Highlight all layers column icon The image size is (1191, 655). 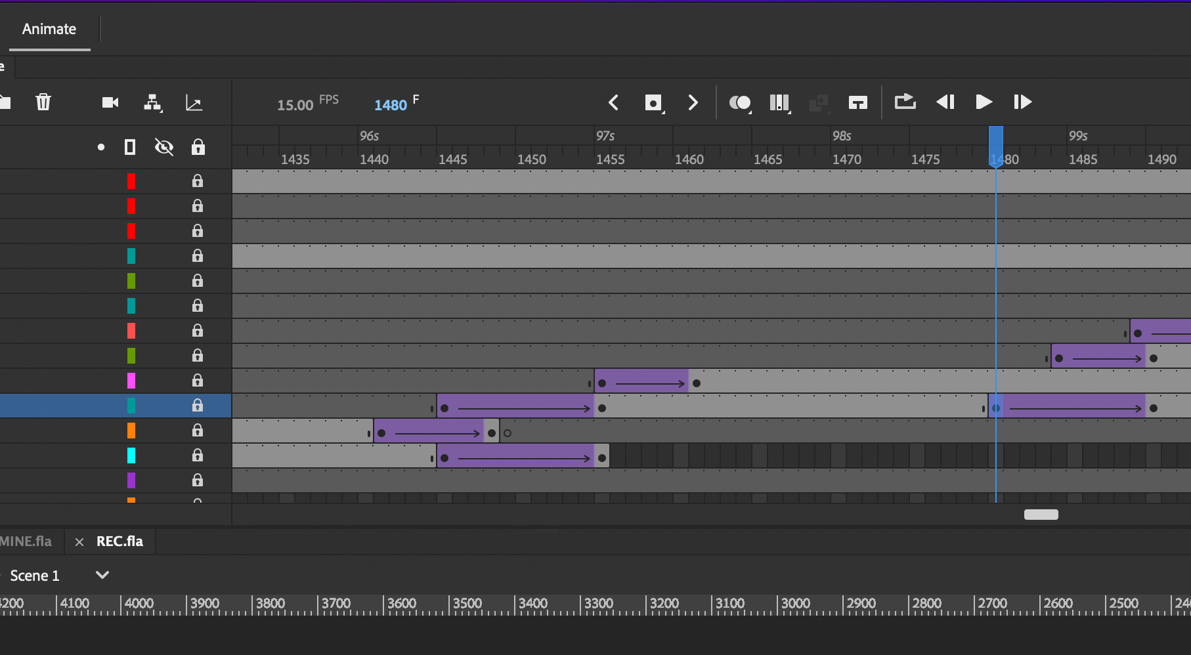pos(100,147)
